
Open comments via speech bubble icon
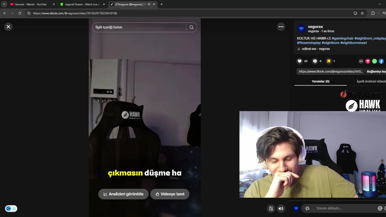coord(315,61)
